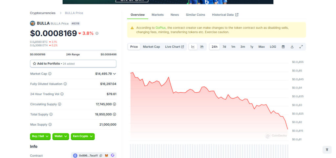Switch to the Markets tab
This screenshot has width=336, height=158.
coord(157,15)
